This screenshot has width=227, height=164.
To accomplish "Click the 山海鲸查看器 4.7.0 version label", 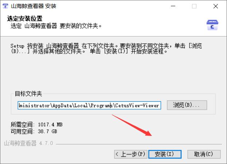I will click(28, 143).
